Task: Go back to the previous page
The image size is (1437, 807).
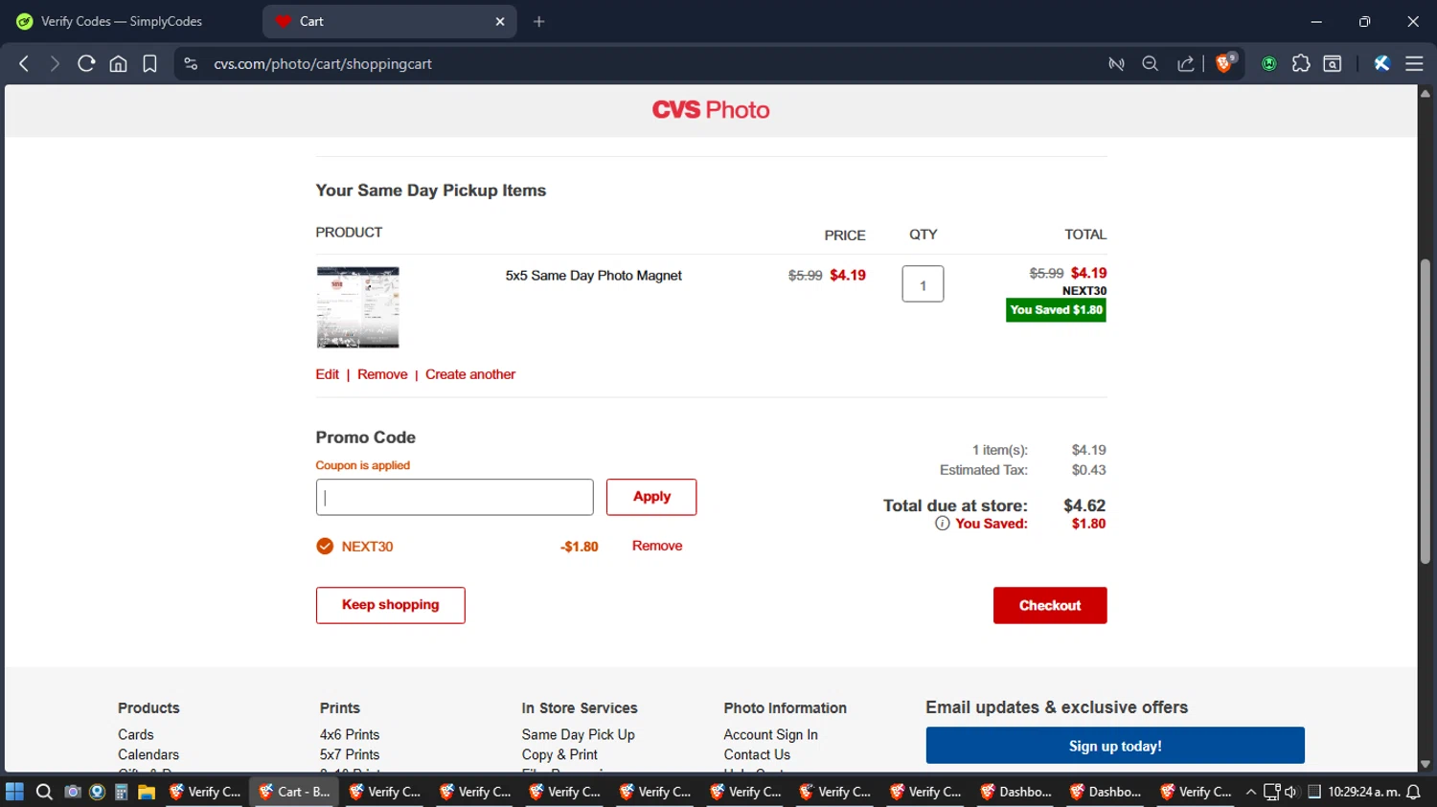Action: [x=24, y=64]
